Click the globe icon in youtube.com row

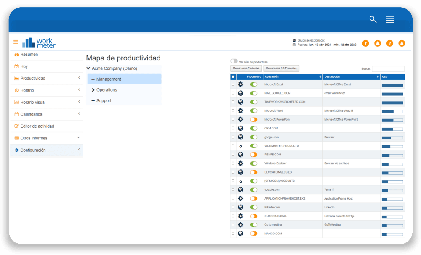pos(240,189)
